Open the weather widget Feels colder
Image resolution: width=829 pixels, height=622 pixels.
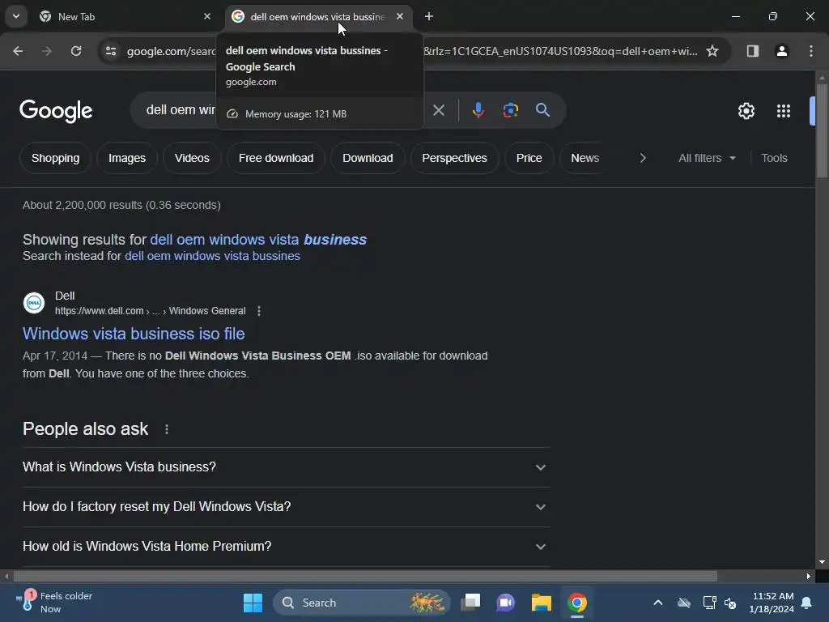pos(53,603)
